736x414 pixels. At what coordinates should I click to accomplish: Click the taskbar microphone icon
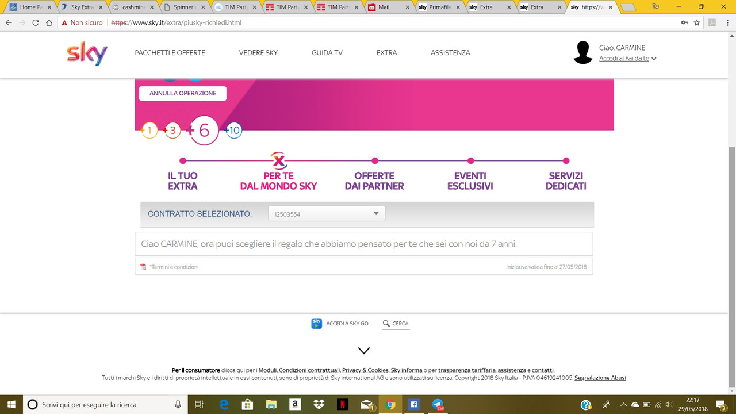click(178, 404)
